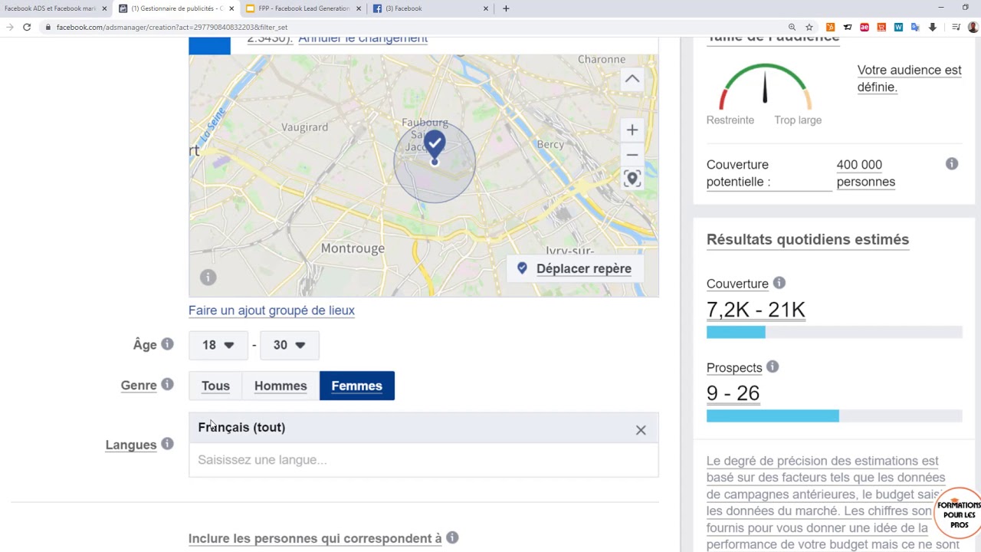Select the Femmes gender option
The width and height of the screenshot is (981, 552).
point(356,386)
